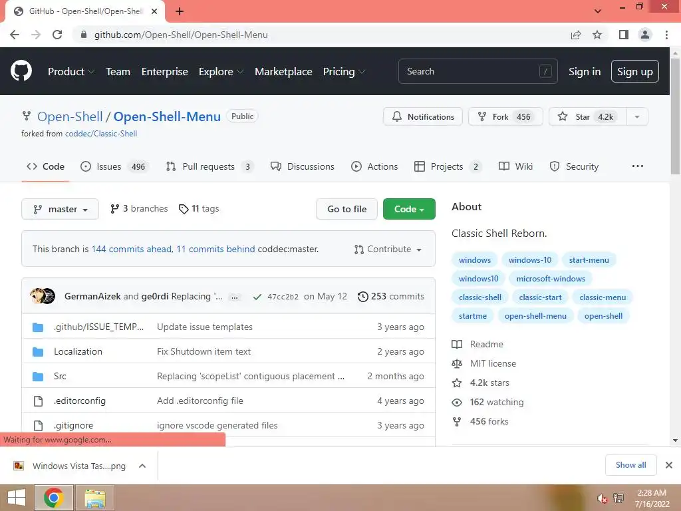Open new browser tab with plus icon
Viewport: 681px width, 511px height.
[180, 11]
